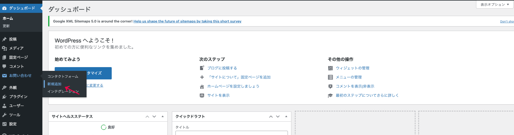The image size is (514, 135).
Task: Move サイトヘルスステータス panel down
Action: (154, 117)
